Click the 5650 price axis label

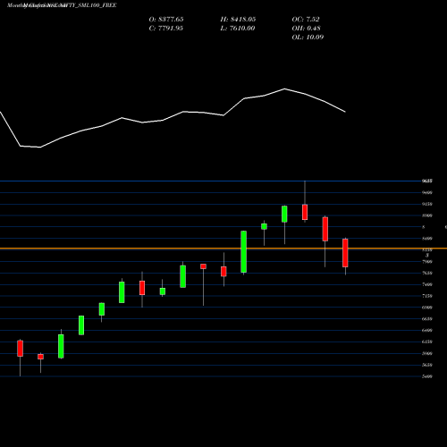pos(427,365)
